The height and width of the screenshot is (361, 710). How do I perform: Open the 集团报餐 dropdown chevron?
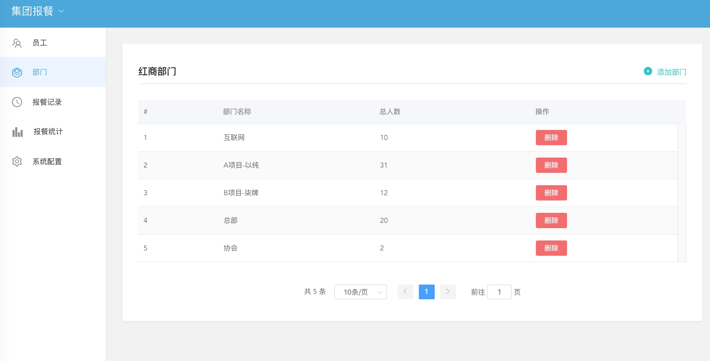pyautogui.click(x=61, y=11)
